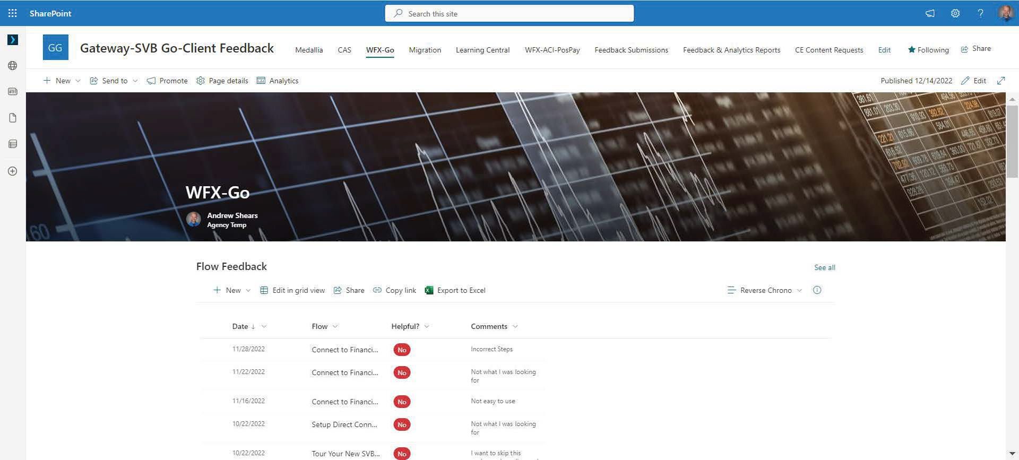This screenshot has width=1019, height=460.
Task: Open the Helpful? column header menu
Action: [x=410, y=326]
